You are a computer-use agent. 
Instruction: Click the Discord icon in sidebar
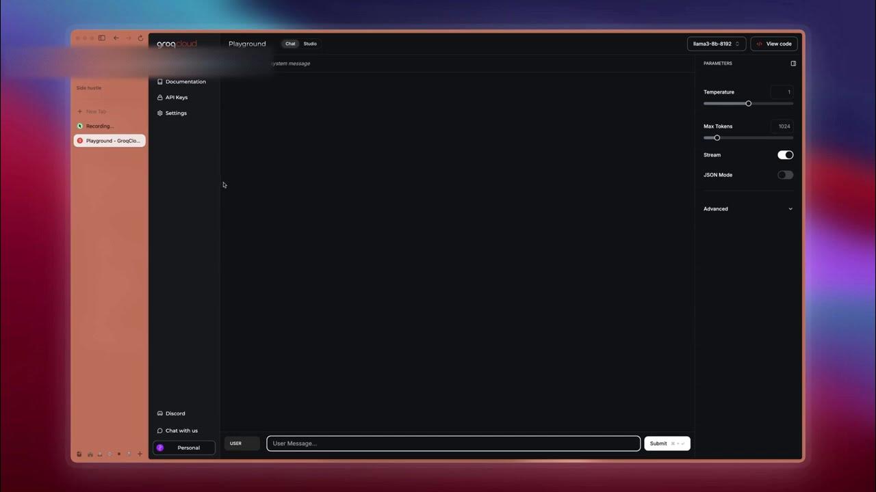[x=160, y=413]
